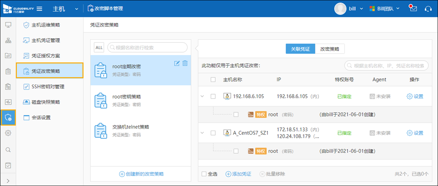This screenshot has height=186, width=438.
Task: Click the trash icon on root定期改密
Action: click(185, 63)
